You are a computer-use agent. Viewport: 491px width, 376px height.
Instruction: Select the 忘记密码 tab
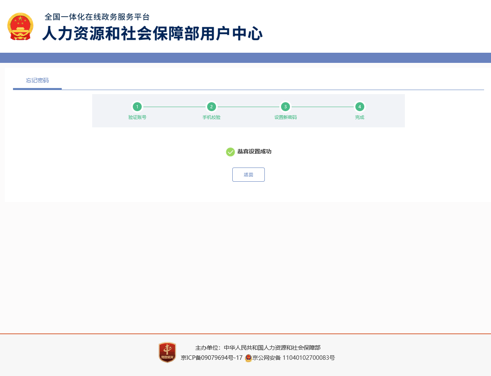[x=37, y=80]
